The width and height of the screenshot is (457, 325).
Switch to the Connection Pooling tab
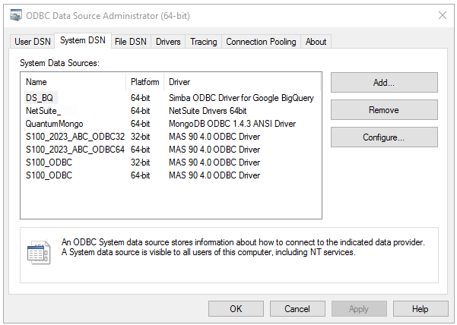pyautogui.click(x=261, y=42)
